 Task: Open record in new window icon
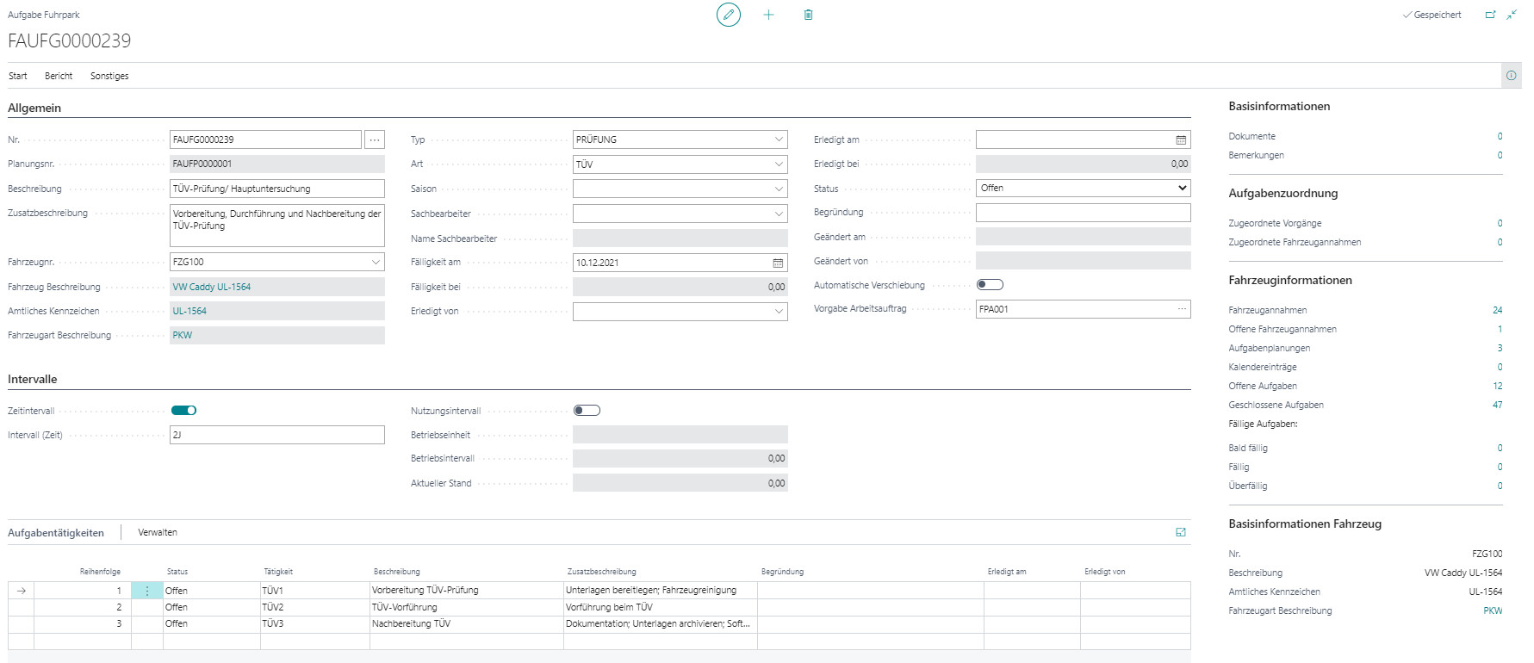(x=1490, y=15)
